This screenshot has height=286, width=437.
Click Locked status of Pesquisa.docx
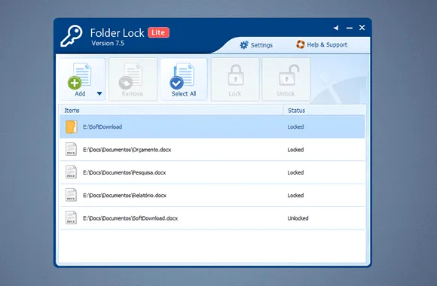click(295, 172)
